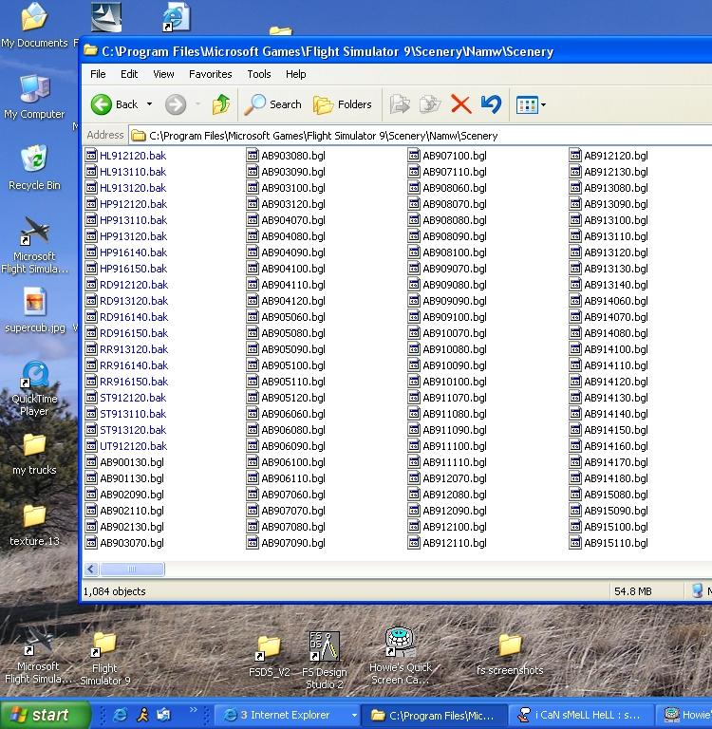Click the Back arrow toolbar icon

pyautogui.click(x=102, y=104)
